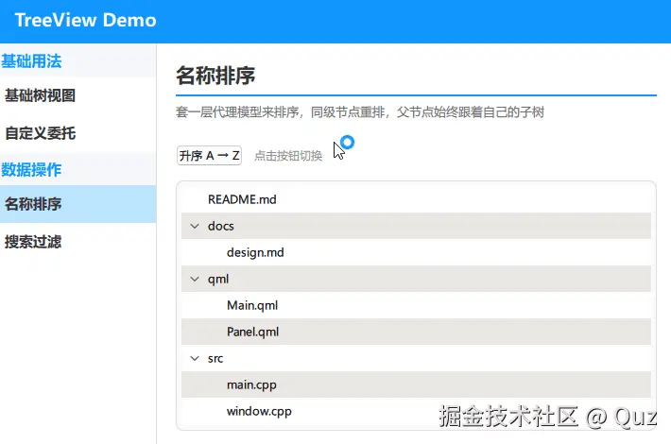Click the TreeView Demo title

[86, 20]
